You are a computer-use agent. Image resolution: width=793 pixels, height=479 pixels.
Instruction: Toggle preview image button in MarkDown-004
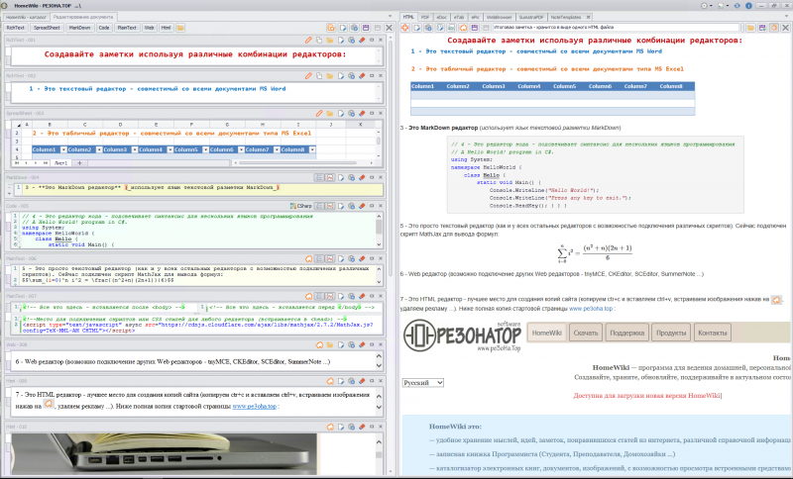coord(330,178)
